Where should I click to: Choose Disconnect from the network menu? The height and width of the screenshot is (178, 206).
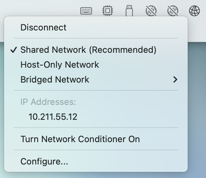(43, 27)
